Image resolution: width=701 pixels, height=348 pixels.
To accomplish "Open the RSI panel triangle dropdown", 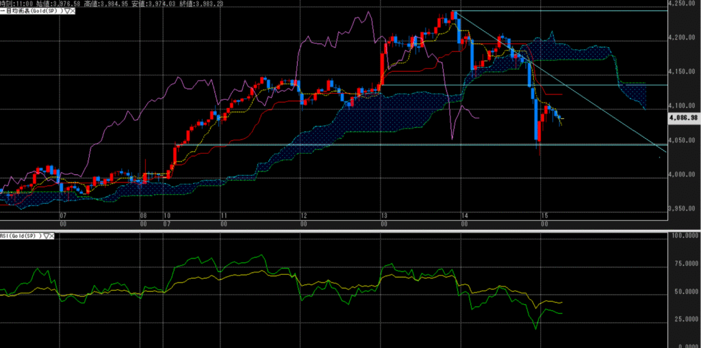I will click(x=45, y=235).
